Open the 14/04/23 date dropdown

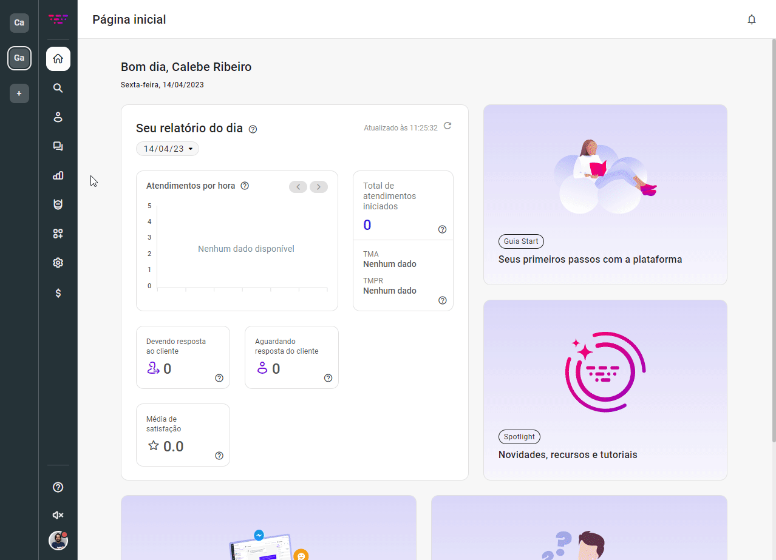(x=168, y=149)
